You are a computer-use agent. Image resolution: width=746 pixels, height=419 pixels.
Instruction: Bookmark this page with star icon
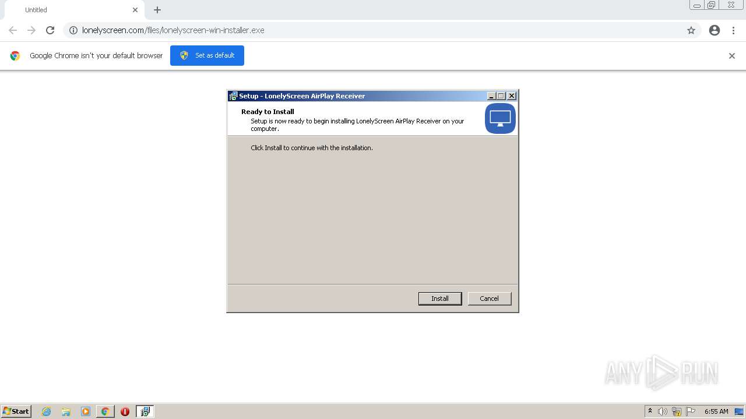(691, 30)
